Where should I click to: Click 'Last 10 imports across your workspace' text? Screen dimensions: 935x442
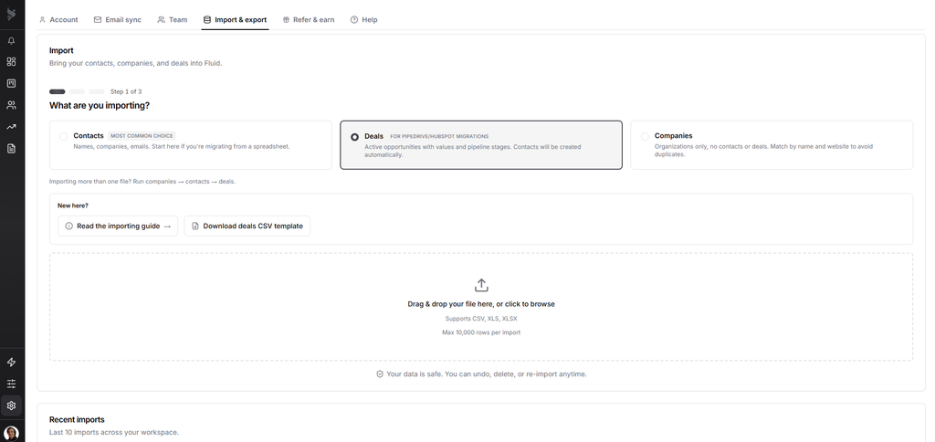pos(114,433)
